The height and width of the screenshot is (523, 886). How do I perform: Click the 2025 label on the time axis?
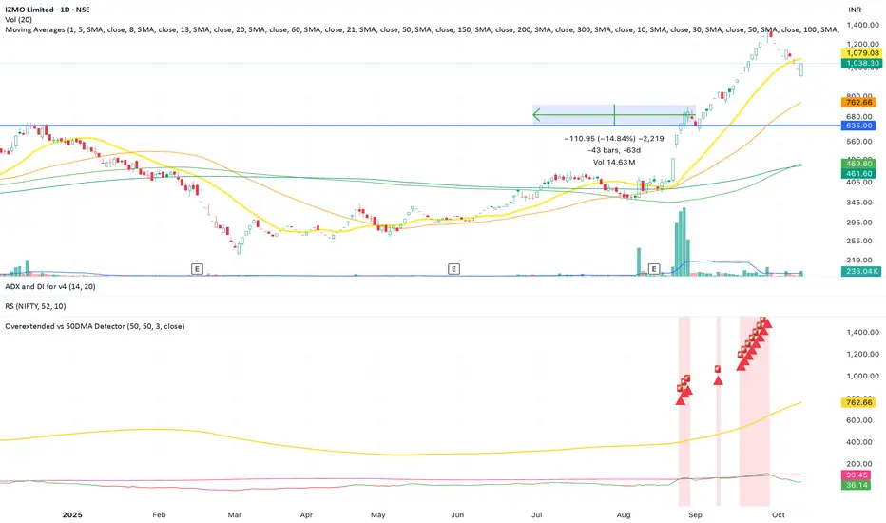pyautogui.click(x=72, y=515)
